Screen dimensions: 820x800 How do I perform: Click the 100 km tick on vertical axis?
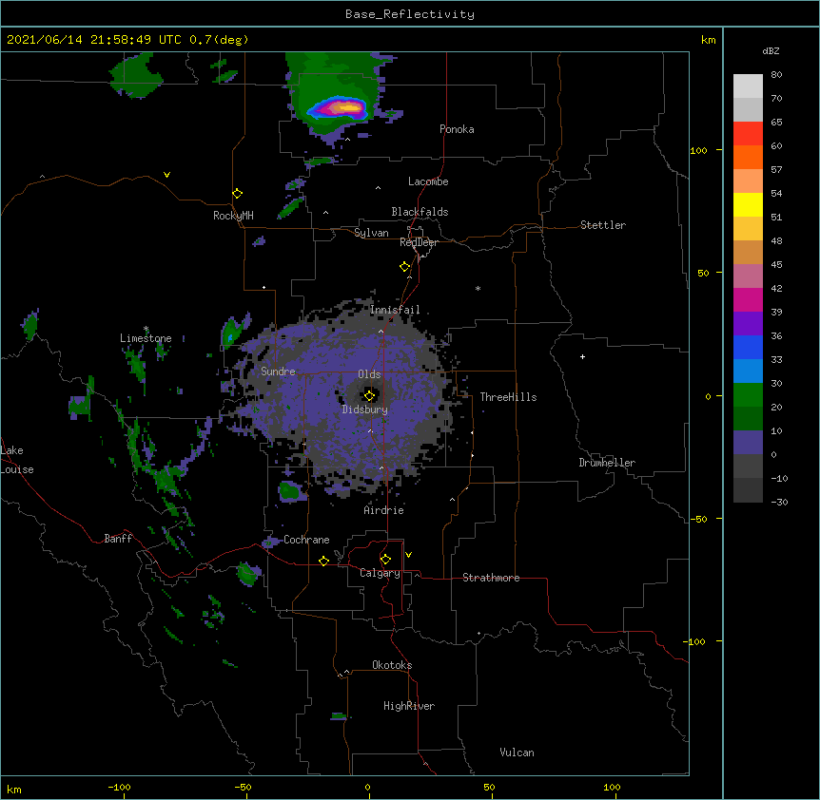click(698, 150)
